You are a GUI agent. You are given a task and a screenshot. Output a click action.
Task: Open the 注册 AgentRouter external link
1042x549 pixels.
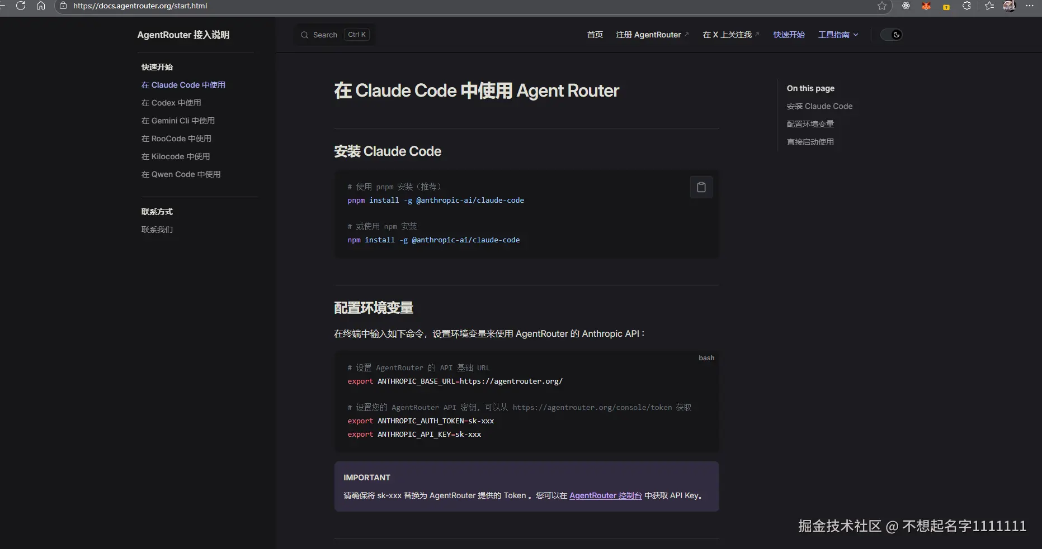point(652,35)
